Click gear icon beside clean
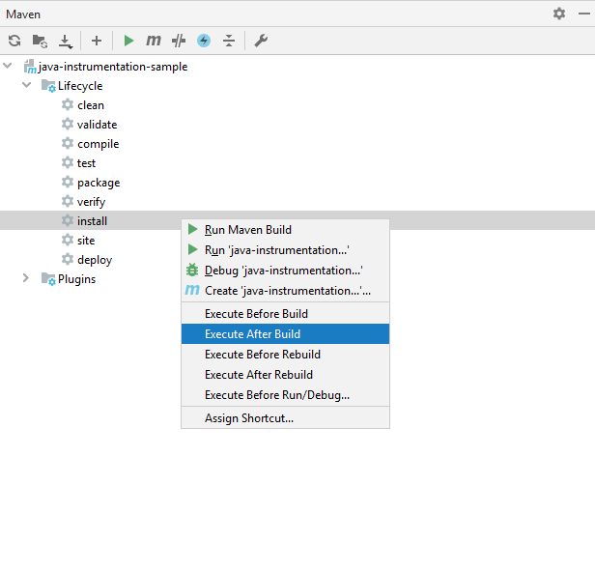 (68, 104)
